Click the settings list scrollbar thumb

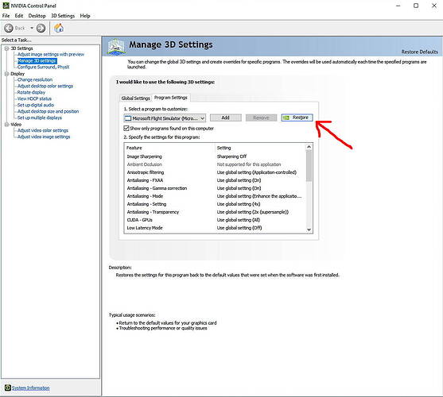point(309,166)
